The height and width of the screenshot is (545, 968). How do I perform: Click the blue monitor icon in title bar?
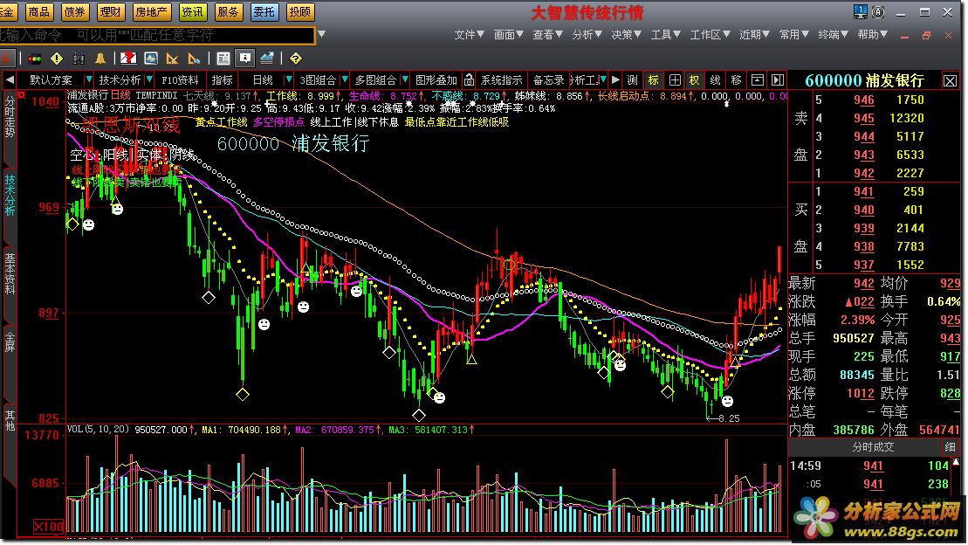click(x=860, y=11)
